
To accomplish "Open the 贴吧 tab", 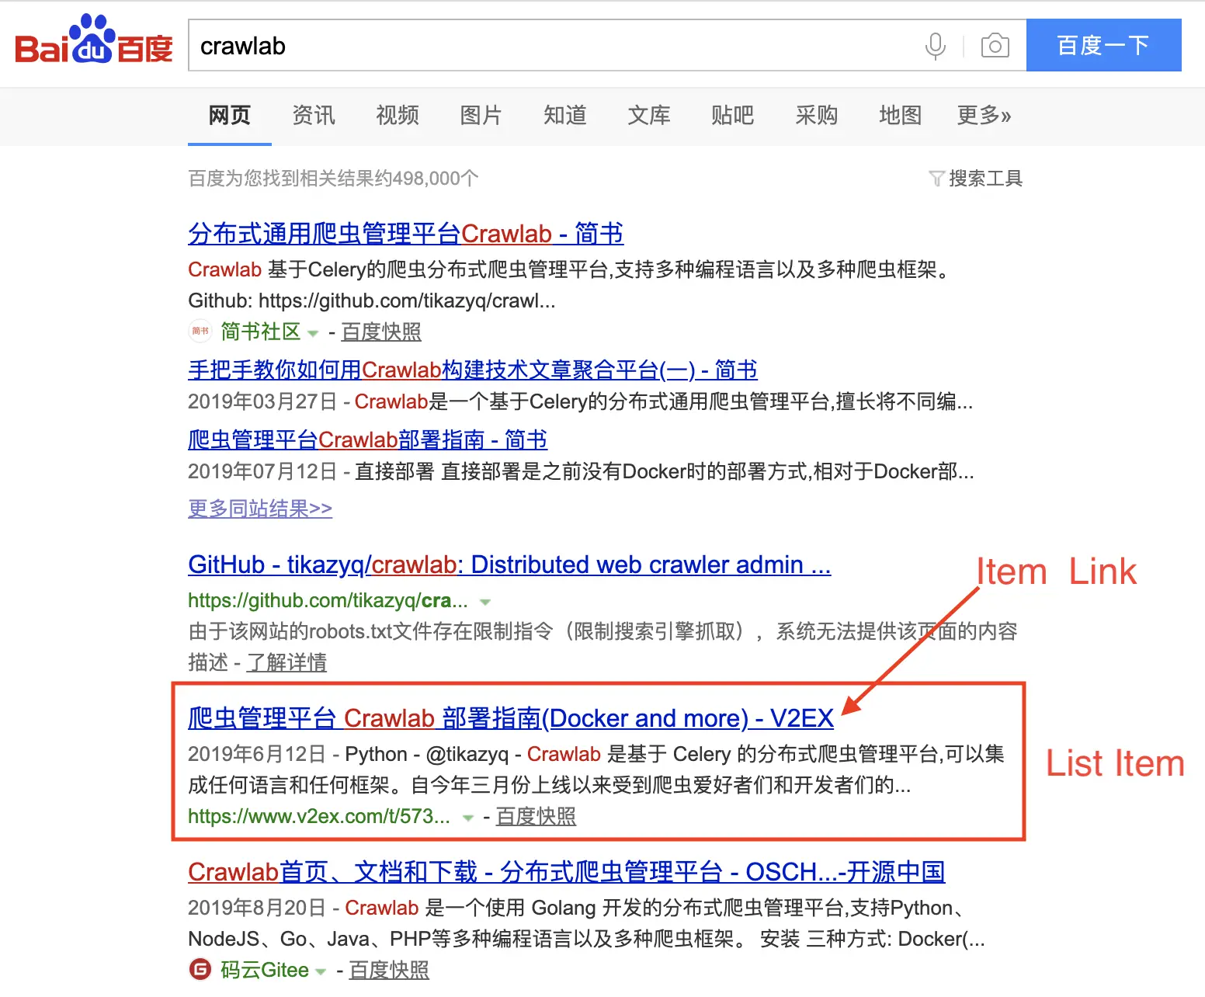I will (733, 115).
